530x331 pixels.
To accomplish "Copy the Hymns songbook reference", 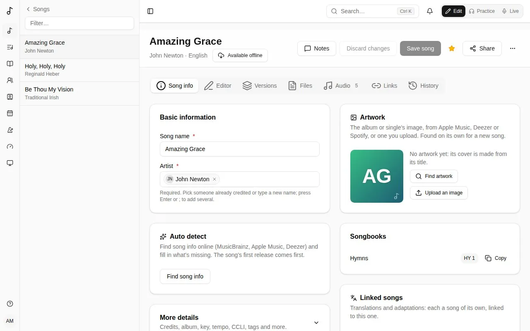I will 496,258.
